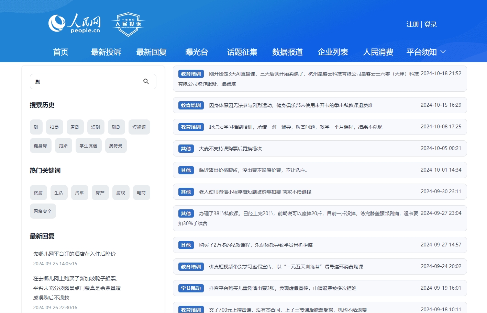Open the 曝光台 tab
The height and width of the screenshot is (313, 487).
click(x=197, y=52)
